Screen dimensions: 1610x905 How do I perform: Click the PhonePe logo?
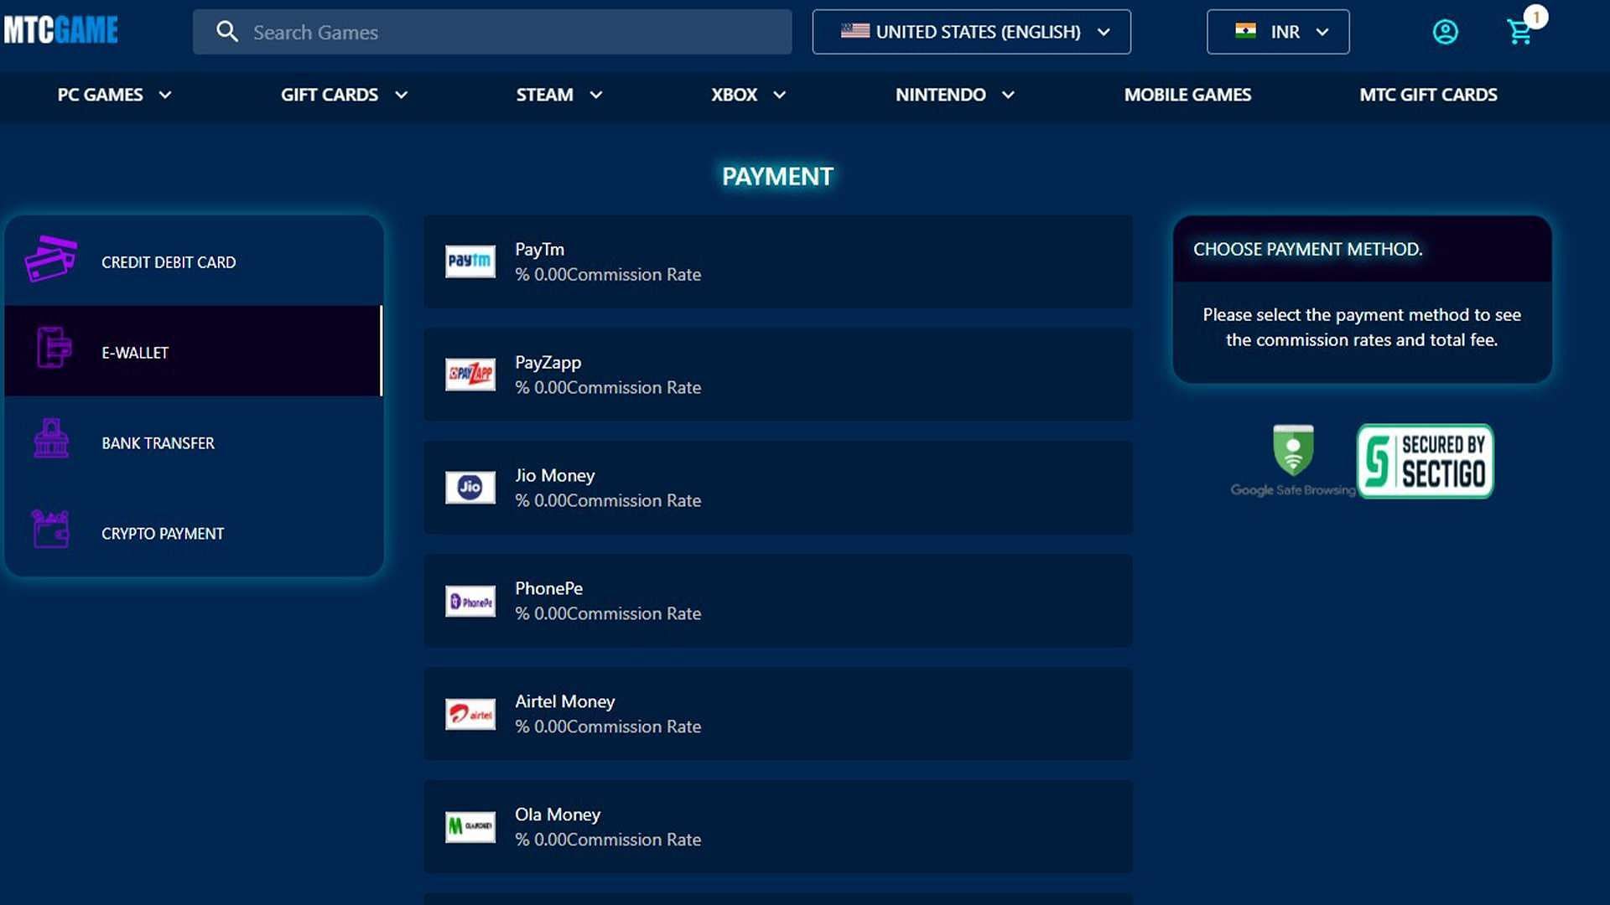coord(470,601)
